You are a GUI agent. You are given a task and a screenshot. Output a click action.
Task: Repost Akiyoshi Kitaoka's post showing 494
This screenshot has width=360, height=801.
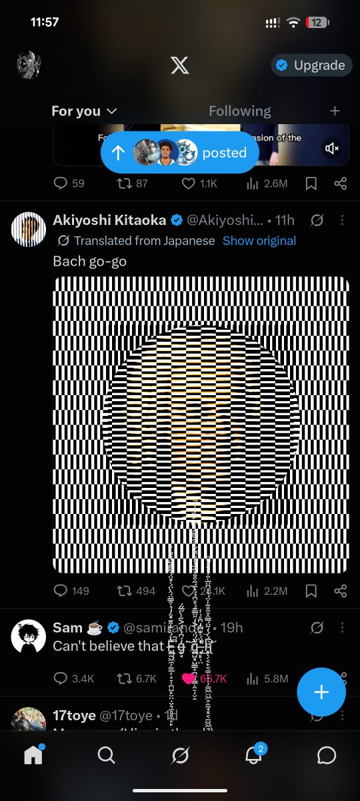[136, 591]
